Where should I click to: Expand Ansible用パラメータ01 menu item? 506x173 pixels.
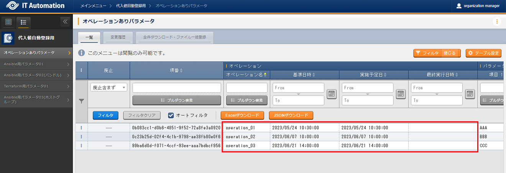[x=36, y=64]
